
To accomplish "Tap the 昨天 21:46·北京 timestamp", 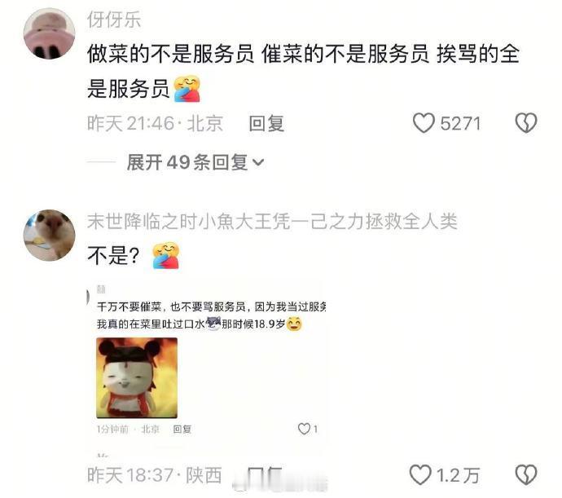I will [156, 123].
